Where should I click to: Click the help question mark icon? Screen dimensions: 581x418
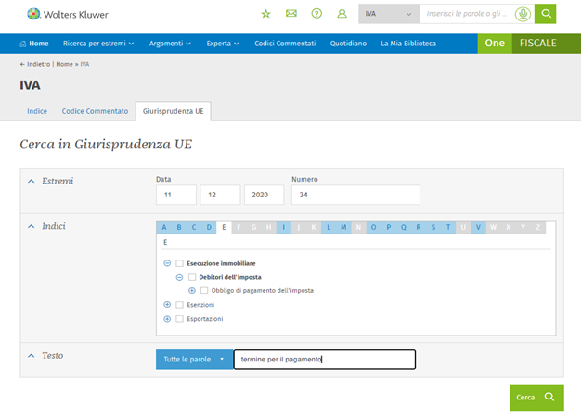(316, 14)
